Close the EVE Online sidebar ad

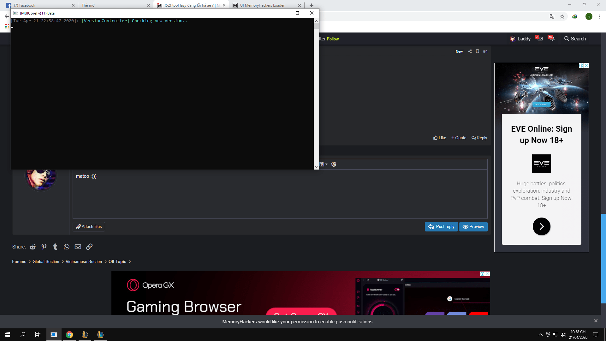tap(586, 65)
